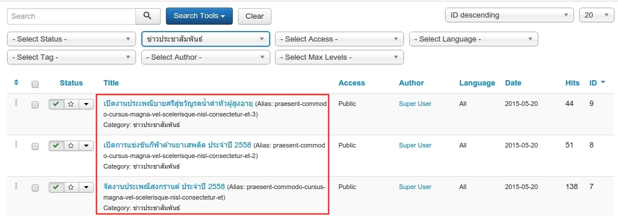Click the ordering sort arrows column header
Screen dimensions: 618x216
(16, 83)
